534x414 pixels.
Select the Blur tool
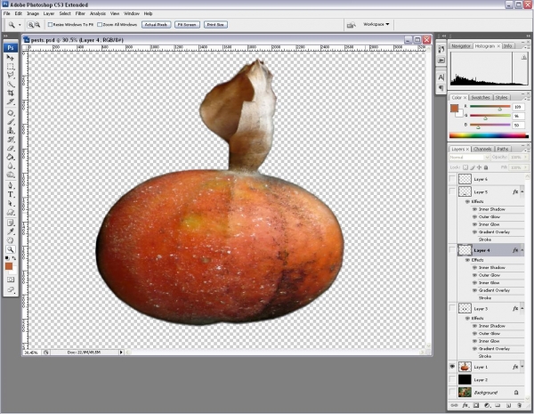(11, 166)
